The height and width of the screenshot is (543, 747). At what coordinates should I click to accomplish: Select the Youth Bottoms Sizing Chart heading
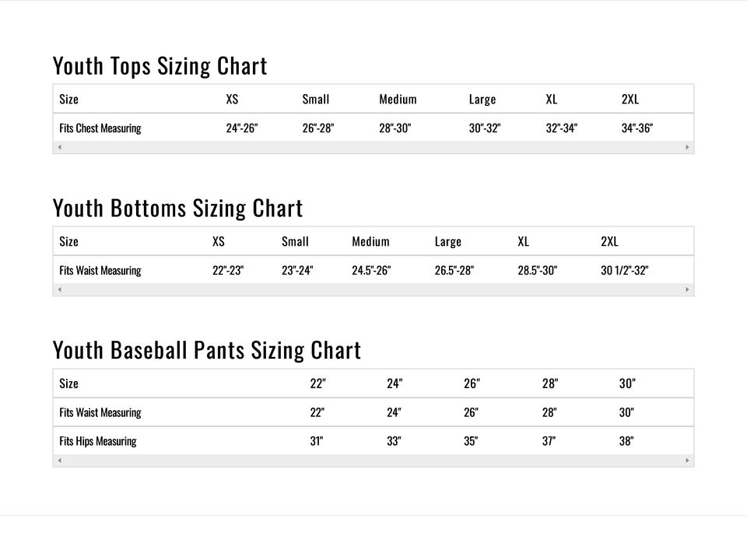click(177, 208)
